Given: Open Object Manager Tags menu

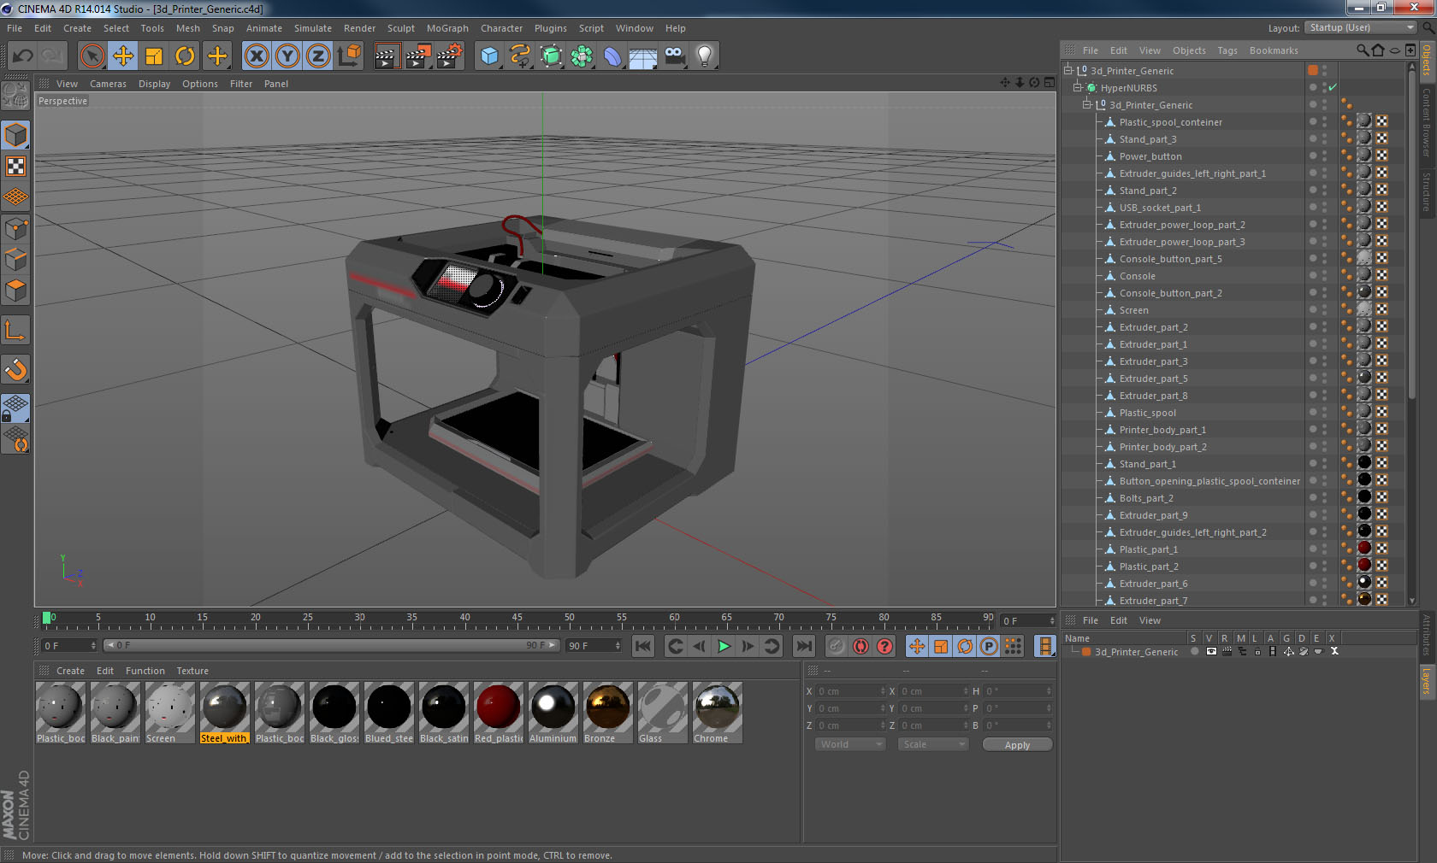Looking at the screenshot, I should coord(1227,50).
